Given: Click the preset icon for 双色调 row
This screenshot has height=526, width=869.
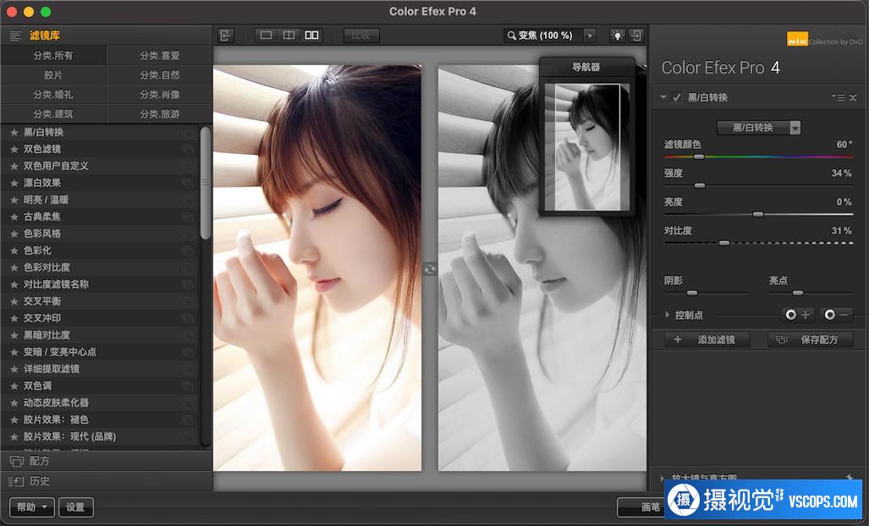Looking at the screenshot, I should pos(188,386).
